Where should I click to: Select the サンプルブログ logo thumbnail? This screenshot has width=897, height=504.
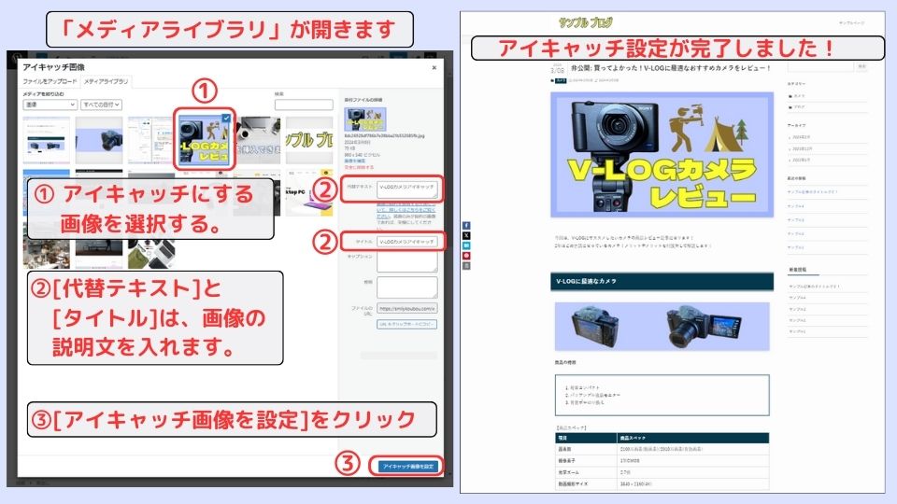click(x=309, y=141)
